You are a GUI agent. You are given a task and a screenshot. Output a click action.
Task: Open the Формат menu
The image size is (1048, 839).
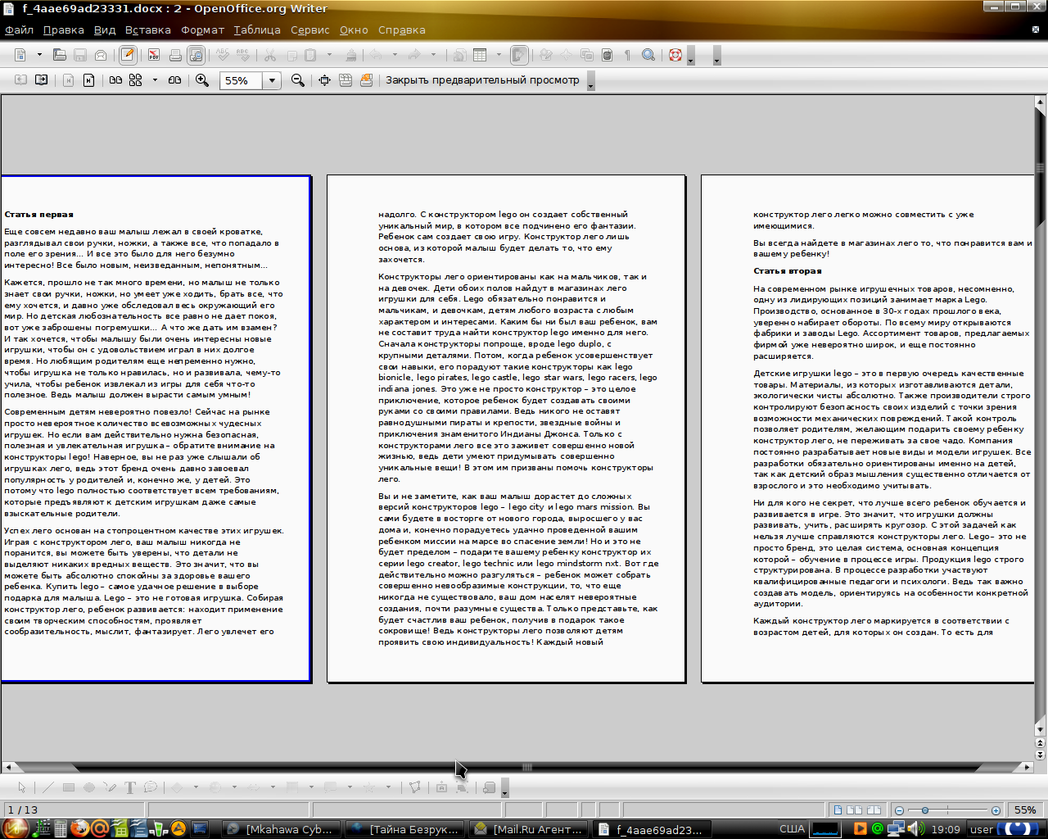[202, 30]
